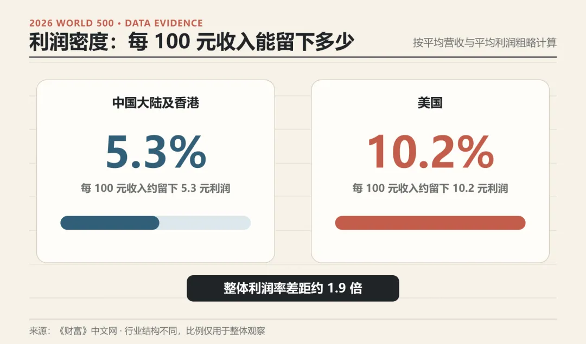Click the percent sign in the 10.2% figure
This screenshot has height=344, width=586.
point(476,152)
